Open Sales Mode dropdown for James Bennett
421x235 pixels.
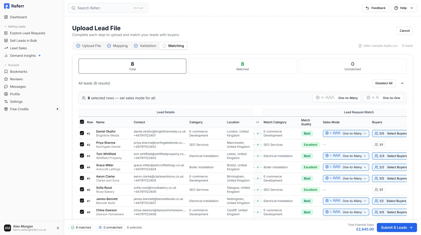[x=346, y=201]
